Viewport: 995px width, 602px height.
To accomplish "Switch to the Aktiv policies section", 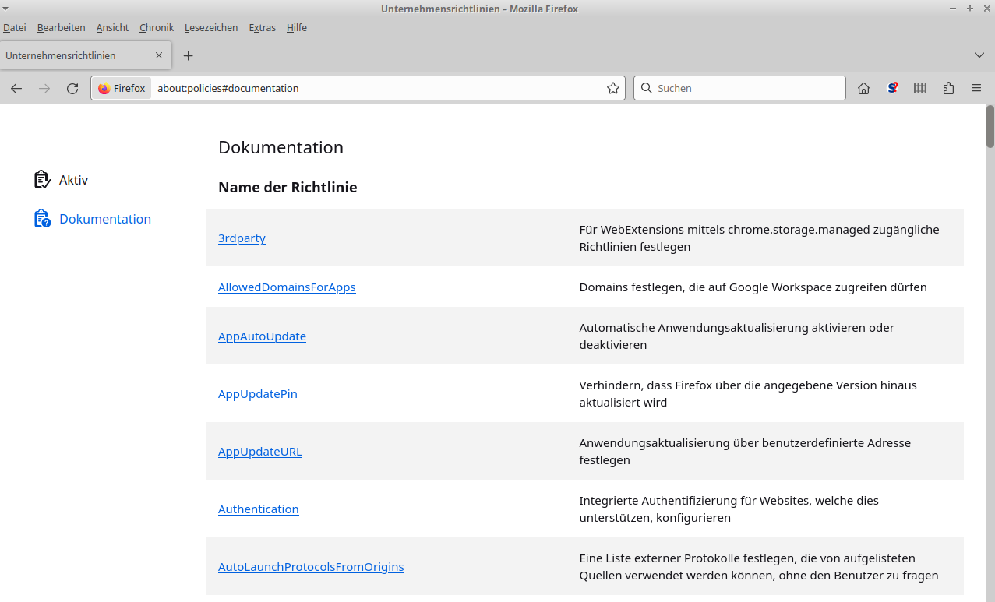I will [73, 180].
